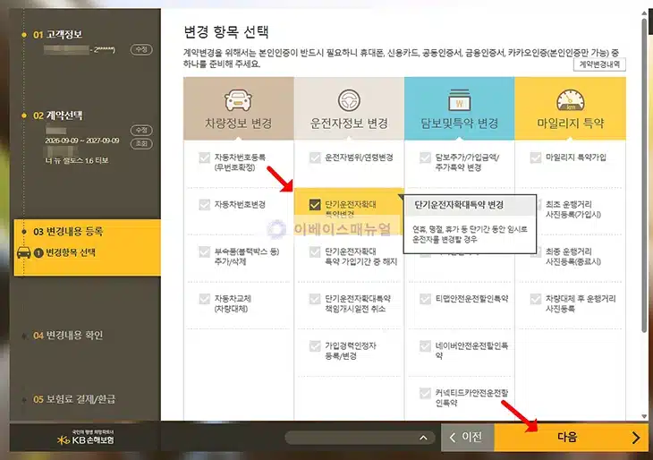653x460 pixels.
Task: Click the KB손해보험 logo
Action: (x=86, y=438)
